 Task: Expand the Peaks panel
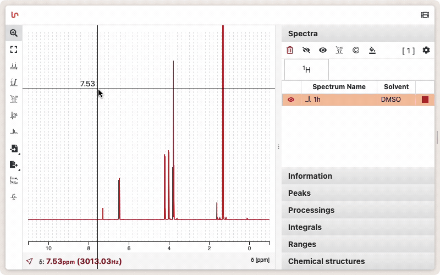[x=358, y=193]
